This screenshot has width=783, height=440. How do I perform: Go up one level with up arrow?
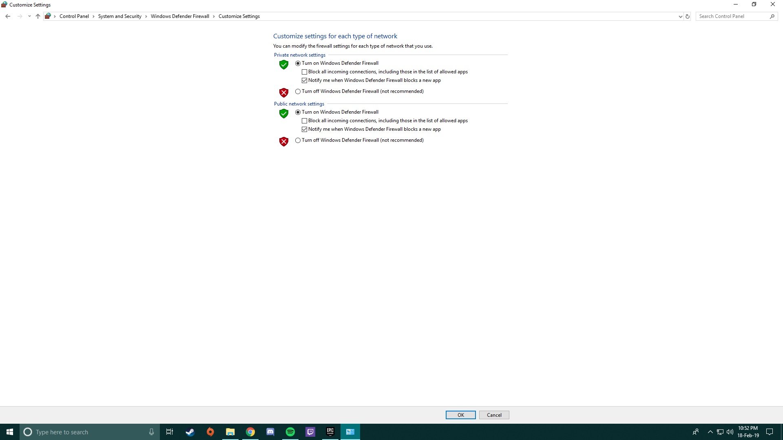click(x=38, y=16)
